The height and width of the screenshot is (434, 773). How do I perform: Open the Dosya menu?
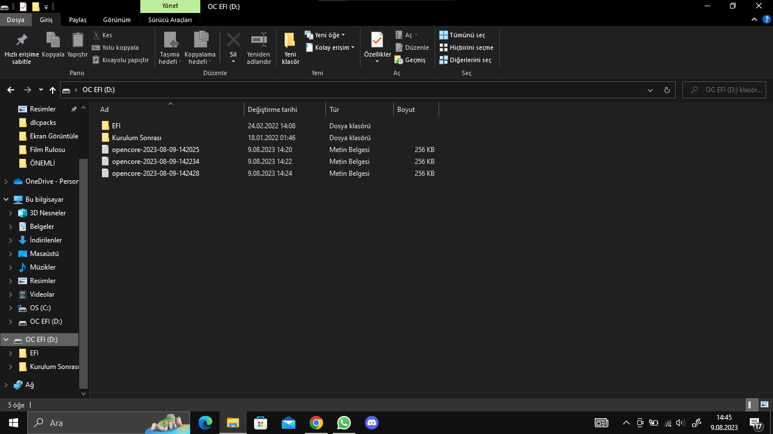[15, 20]
